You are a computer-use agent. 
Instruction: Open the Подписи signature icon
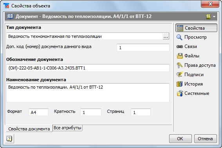point(180,75)
